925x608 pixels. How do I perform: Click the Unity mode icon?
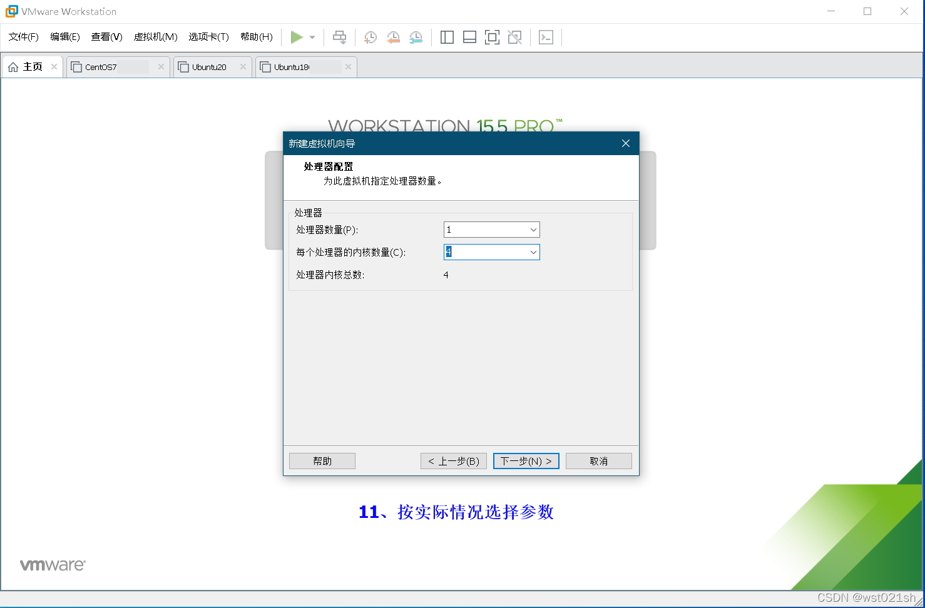[514, 38]
